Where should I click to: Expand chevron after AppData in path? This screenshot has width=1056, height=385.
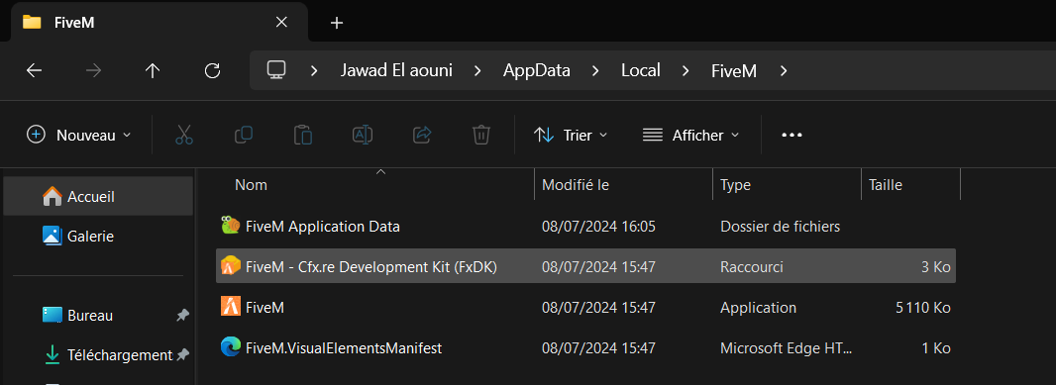click(595, 70)
